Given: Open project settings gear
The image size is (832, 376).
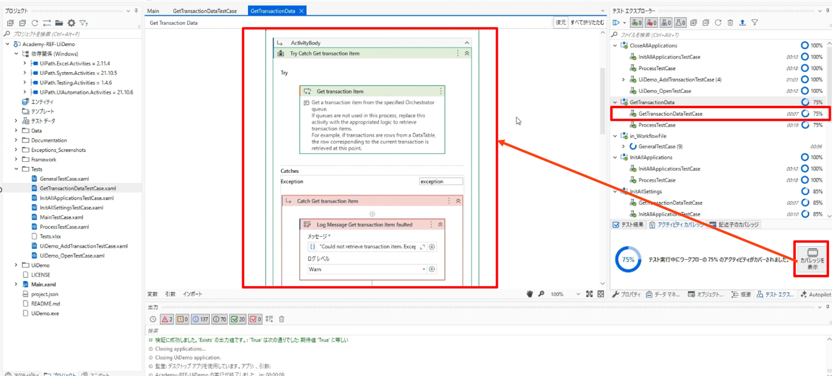Looking at the screenshot, I should [72, 23].
